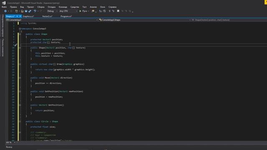
Task: Click the Navigate Forward toolbar icon
Action: [x=11, y=11]
